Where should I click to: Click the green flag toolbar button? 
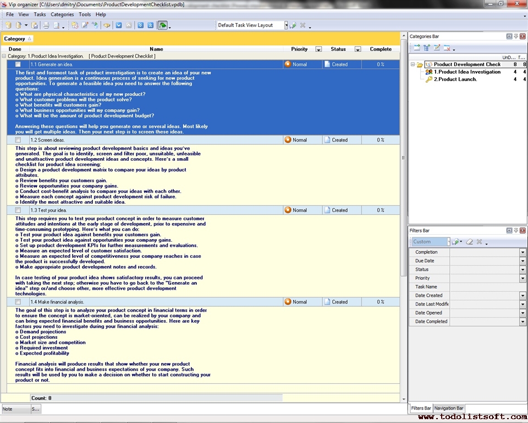pyautogui.click(x=163, y=25)
